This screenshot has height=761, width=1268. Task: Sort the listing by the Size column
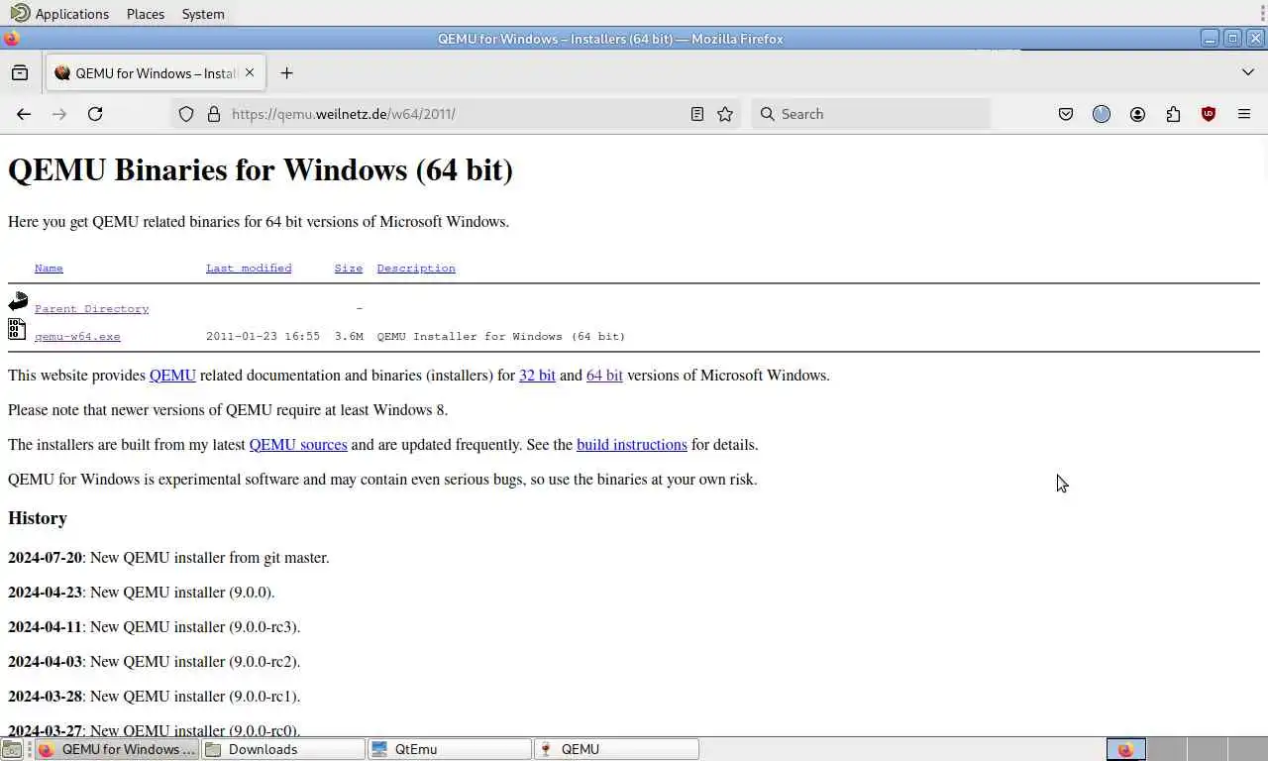(349, 269)
